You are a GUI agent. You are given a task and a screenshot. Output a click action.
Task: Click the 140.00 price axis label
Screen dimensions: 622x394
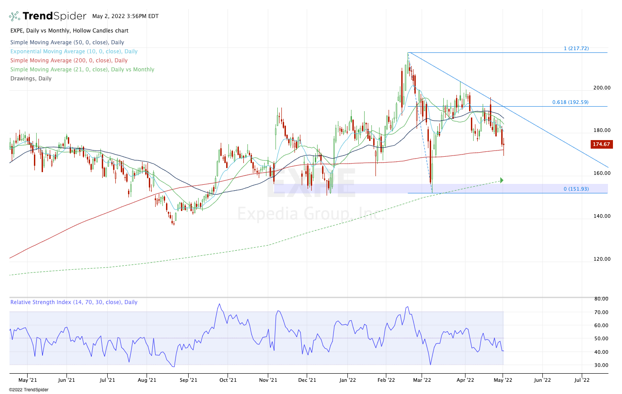(602, 216)
